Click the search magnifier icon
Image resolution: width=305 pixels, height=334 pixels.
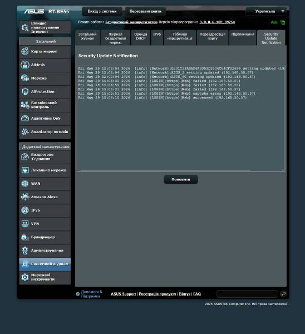[x=283, y=294]
